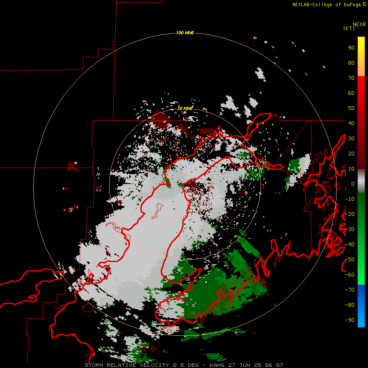Screen dimensions: 368x368
Task: Click the 50 NMI range ring label
Action: tap(185, 108)
